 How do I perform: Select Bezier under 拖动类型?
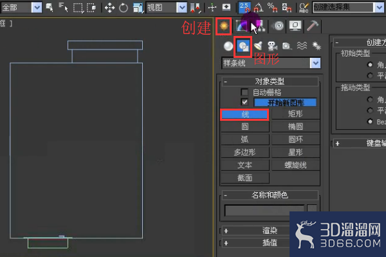pos(370,121)
